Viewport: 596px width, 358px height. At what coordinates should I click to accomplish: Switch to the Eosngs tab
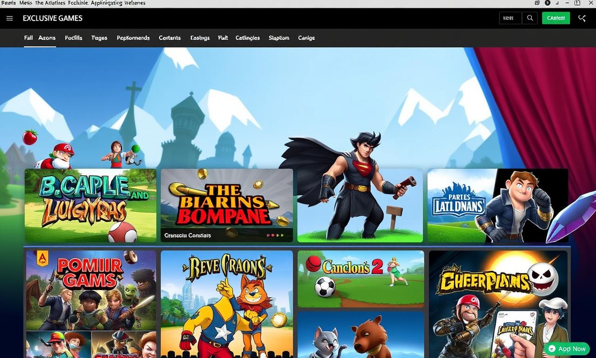tap(200, 38)
